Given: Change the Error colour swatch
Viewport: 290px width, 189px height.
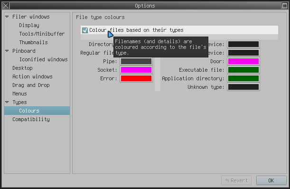Looking at the screenshot, I should (x=136, y=78).
